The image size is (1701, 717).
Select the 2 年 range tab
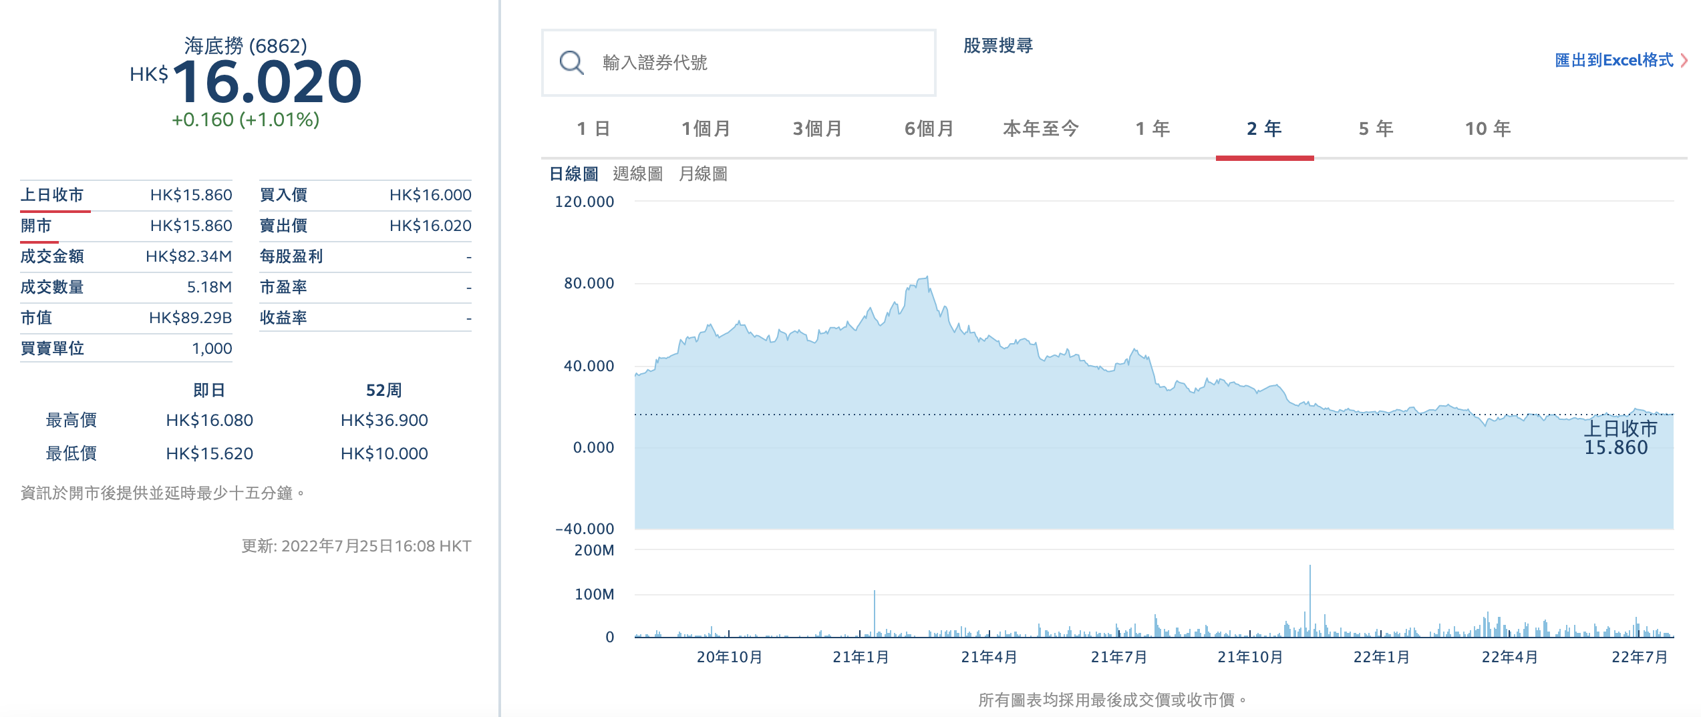(1264, 129)
